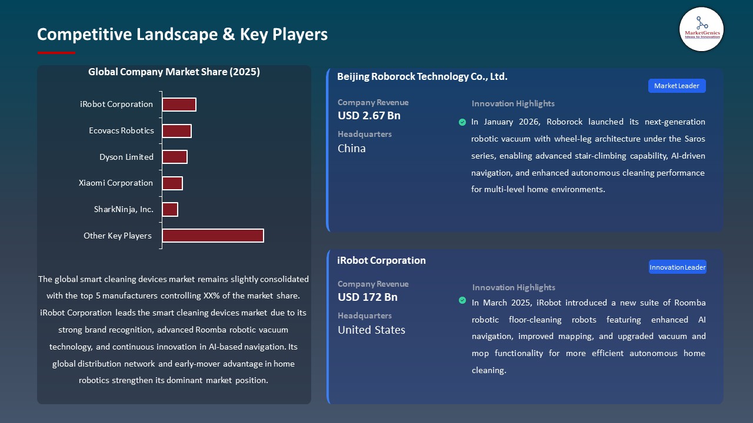Select the Other Key Players bar
This screenshot has height=423, width=753.
click(x=213, y=236)
